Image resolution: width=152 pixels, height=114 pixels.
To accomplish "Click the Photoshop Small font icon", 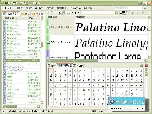I will [5, 70].
